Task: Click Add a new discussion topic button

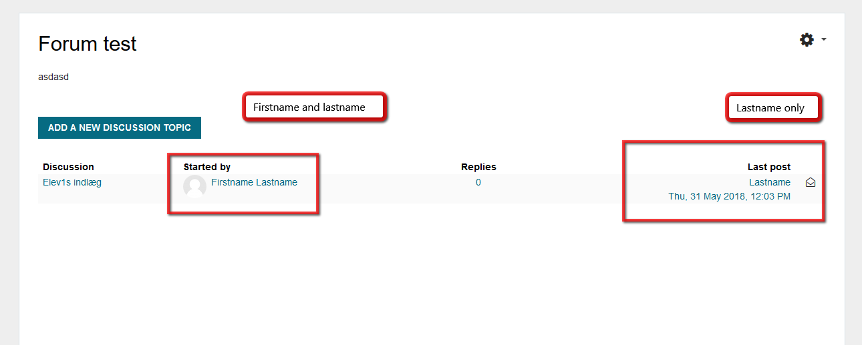Action: 120,127
